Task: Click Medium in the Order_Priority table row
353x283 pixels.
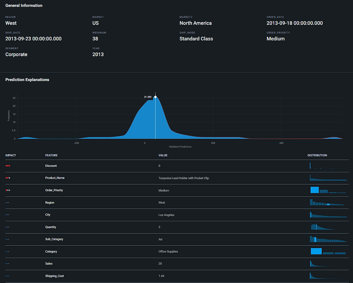Action: [164, 190]
